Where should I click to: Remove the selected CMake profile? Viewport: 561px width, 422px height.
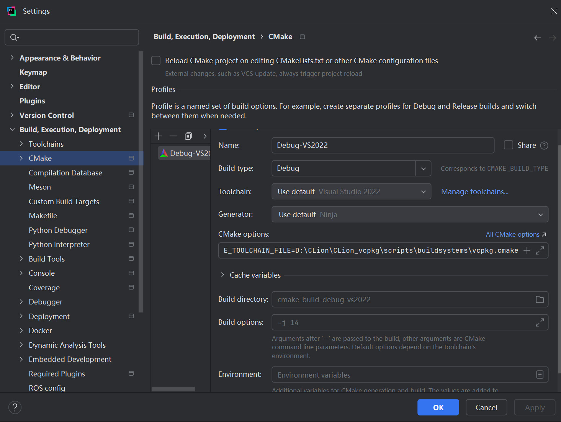coord(173,136)
